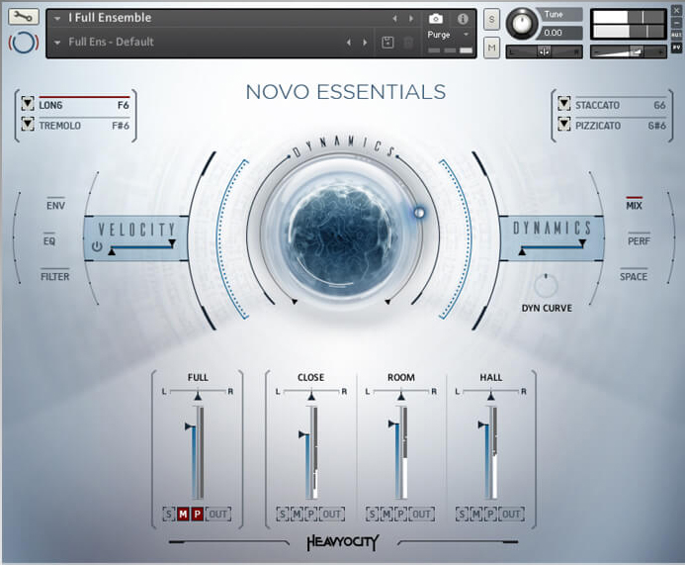
Task: Switch to the MIX page
Action: [x=635, y=206]
